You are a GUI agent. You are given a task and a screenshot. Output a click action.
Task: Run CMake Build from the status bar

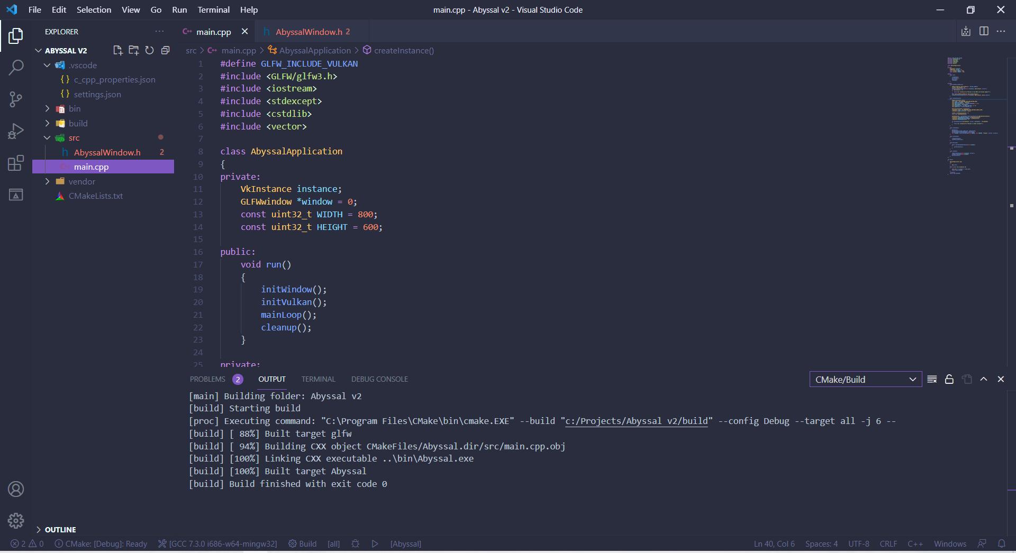pyautogui.click(x=302, y=543)
